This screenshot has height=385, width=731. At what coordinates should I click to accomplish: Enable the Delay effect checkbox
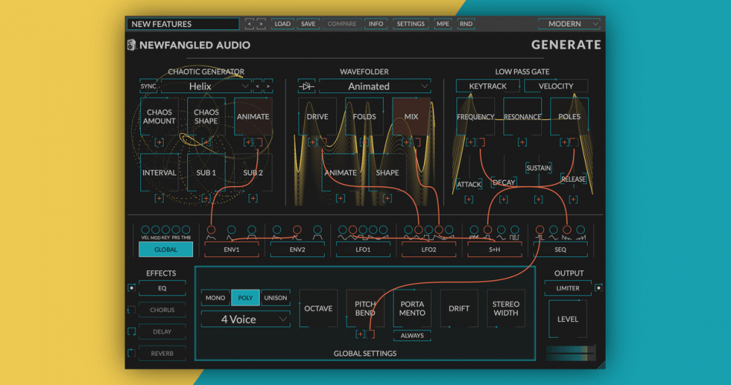(x=132, y=331)
